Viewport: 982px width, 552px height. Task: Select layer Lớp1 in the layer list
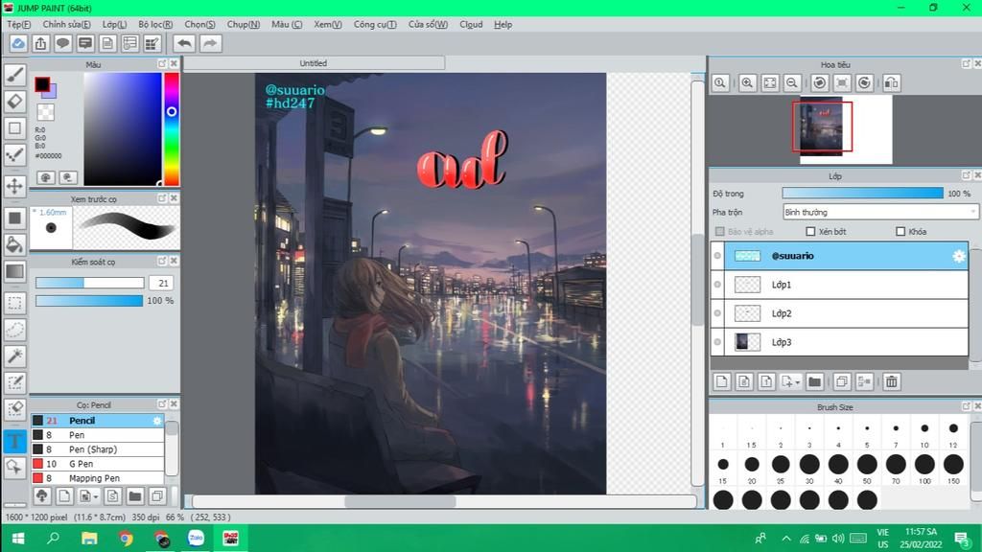pos(846,285)
